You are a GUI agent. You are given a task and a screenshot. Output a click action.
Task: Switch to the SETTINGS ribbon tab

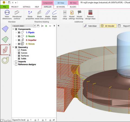[x=27, y=7]
